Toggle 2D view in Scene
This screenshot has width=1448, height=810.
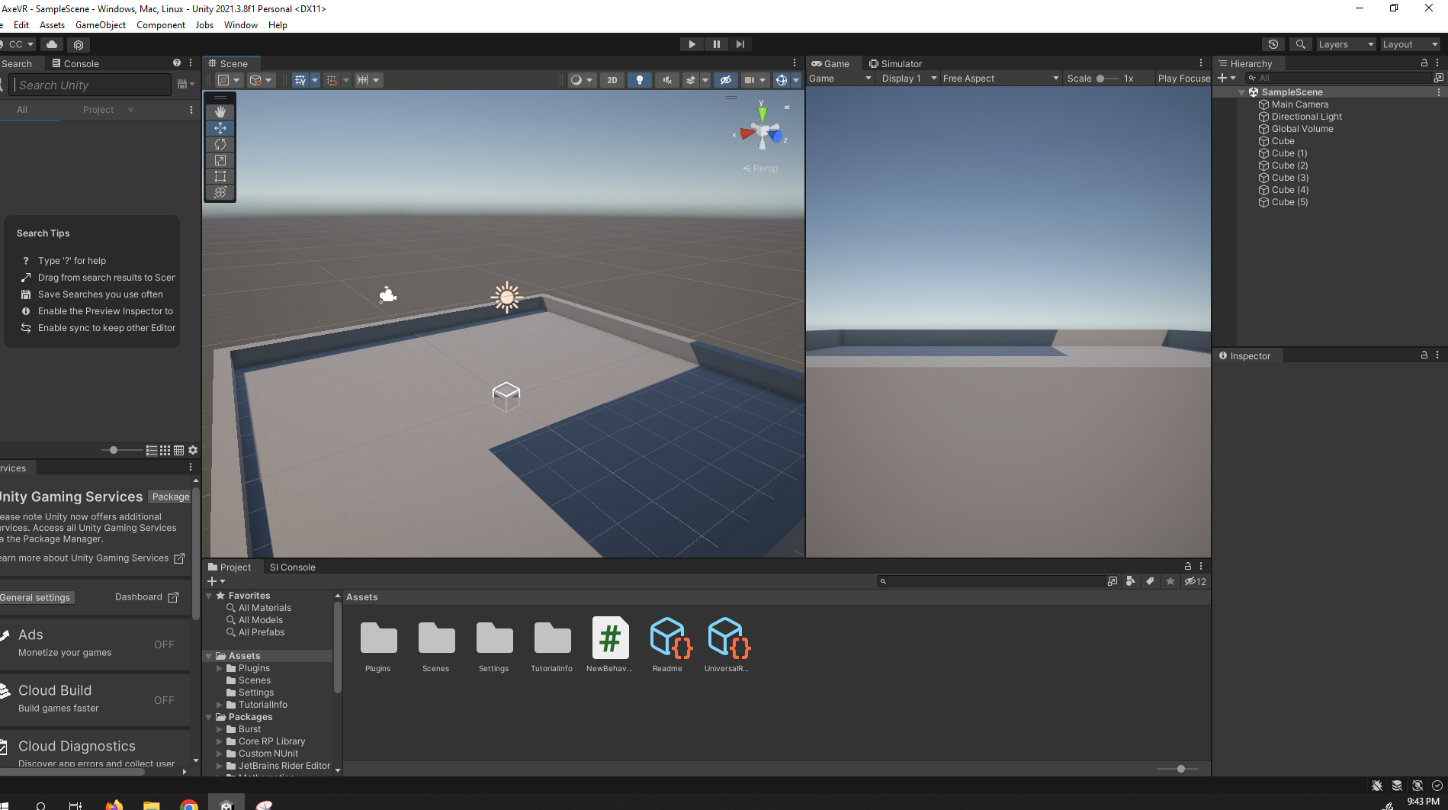pyautogui.click(x=612, y=80)
